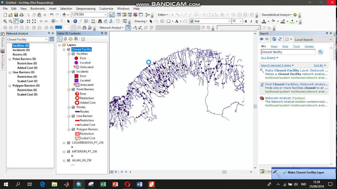Toggle the Facilities sublayer checkbox

click(73, 54)
